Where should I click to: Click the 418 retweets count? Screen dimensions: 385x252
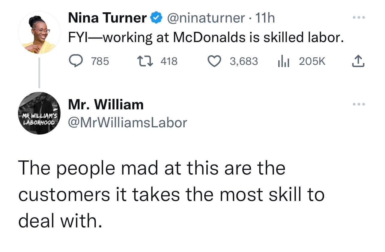pyautogui.click(x=169, y=62)
